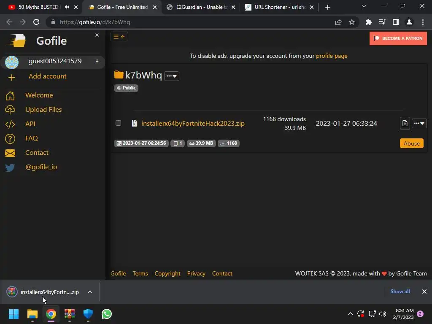Image resolution: width=432 pixels, height=324 pixels.
Task: Click the Twitter bird icon
Action: pos(10,167)
